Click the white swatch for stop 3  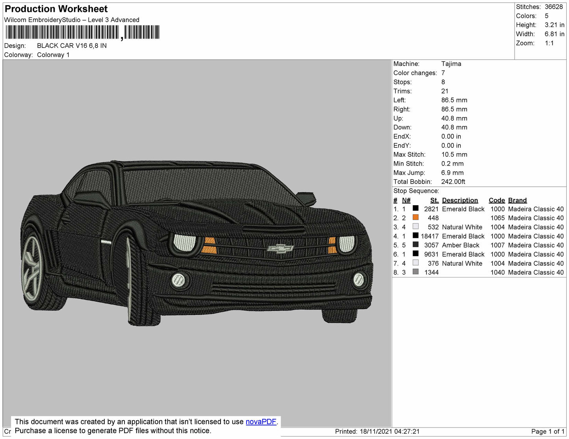[x=415, y=226]
